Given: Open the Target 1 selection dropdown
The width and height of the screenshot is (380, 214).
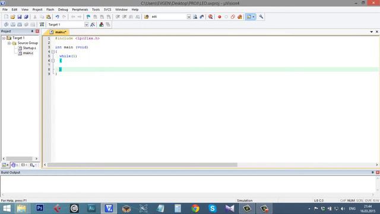Looking at the screenshot, I should click(86, 24).
